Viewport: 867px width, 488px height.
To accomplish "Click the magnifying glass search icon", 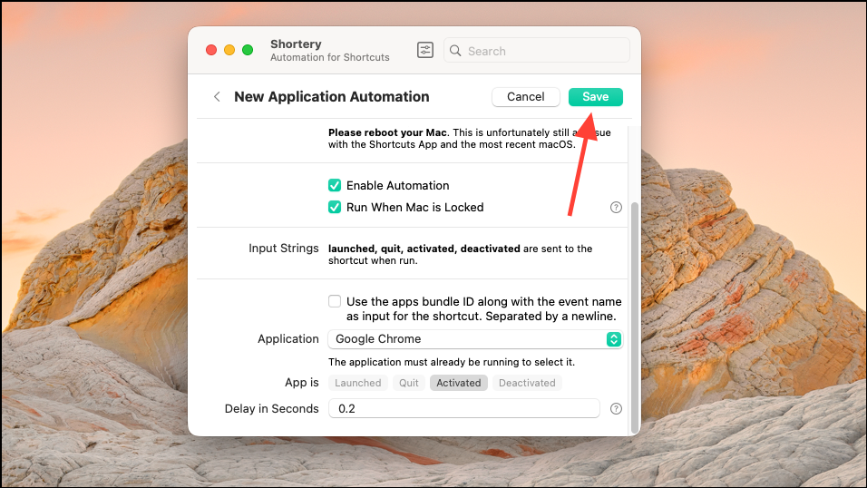I will (x=456, y=51).
